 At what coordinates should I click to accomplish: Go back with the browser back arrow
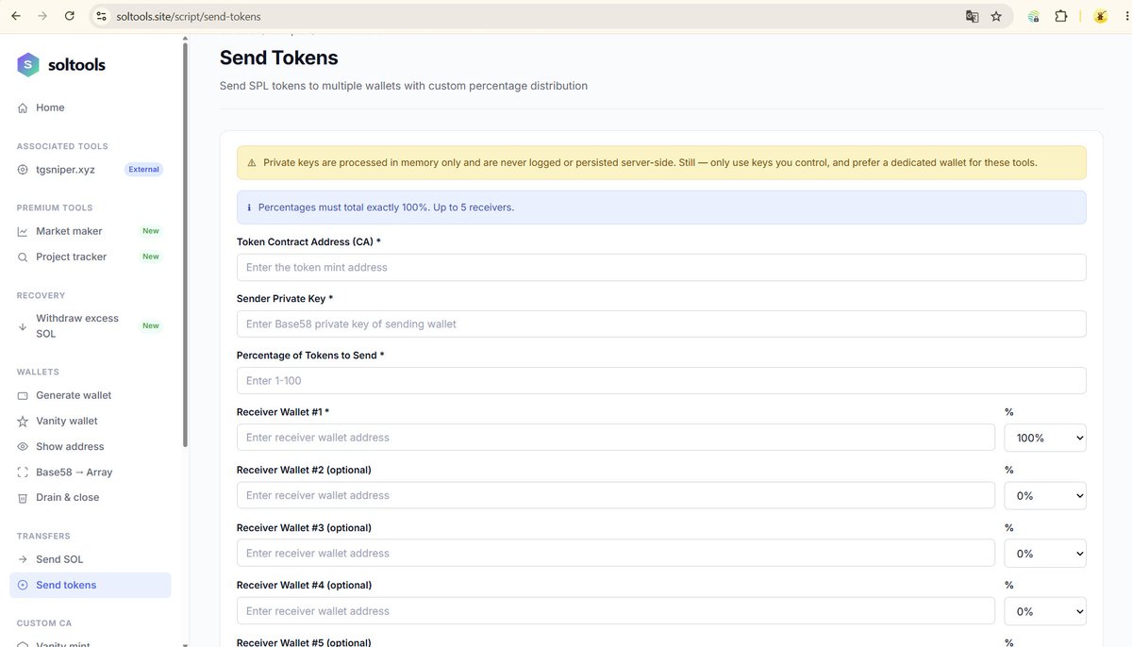16,16
